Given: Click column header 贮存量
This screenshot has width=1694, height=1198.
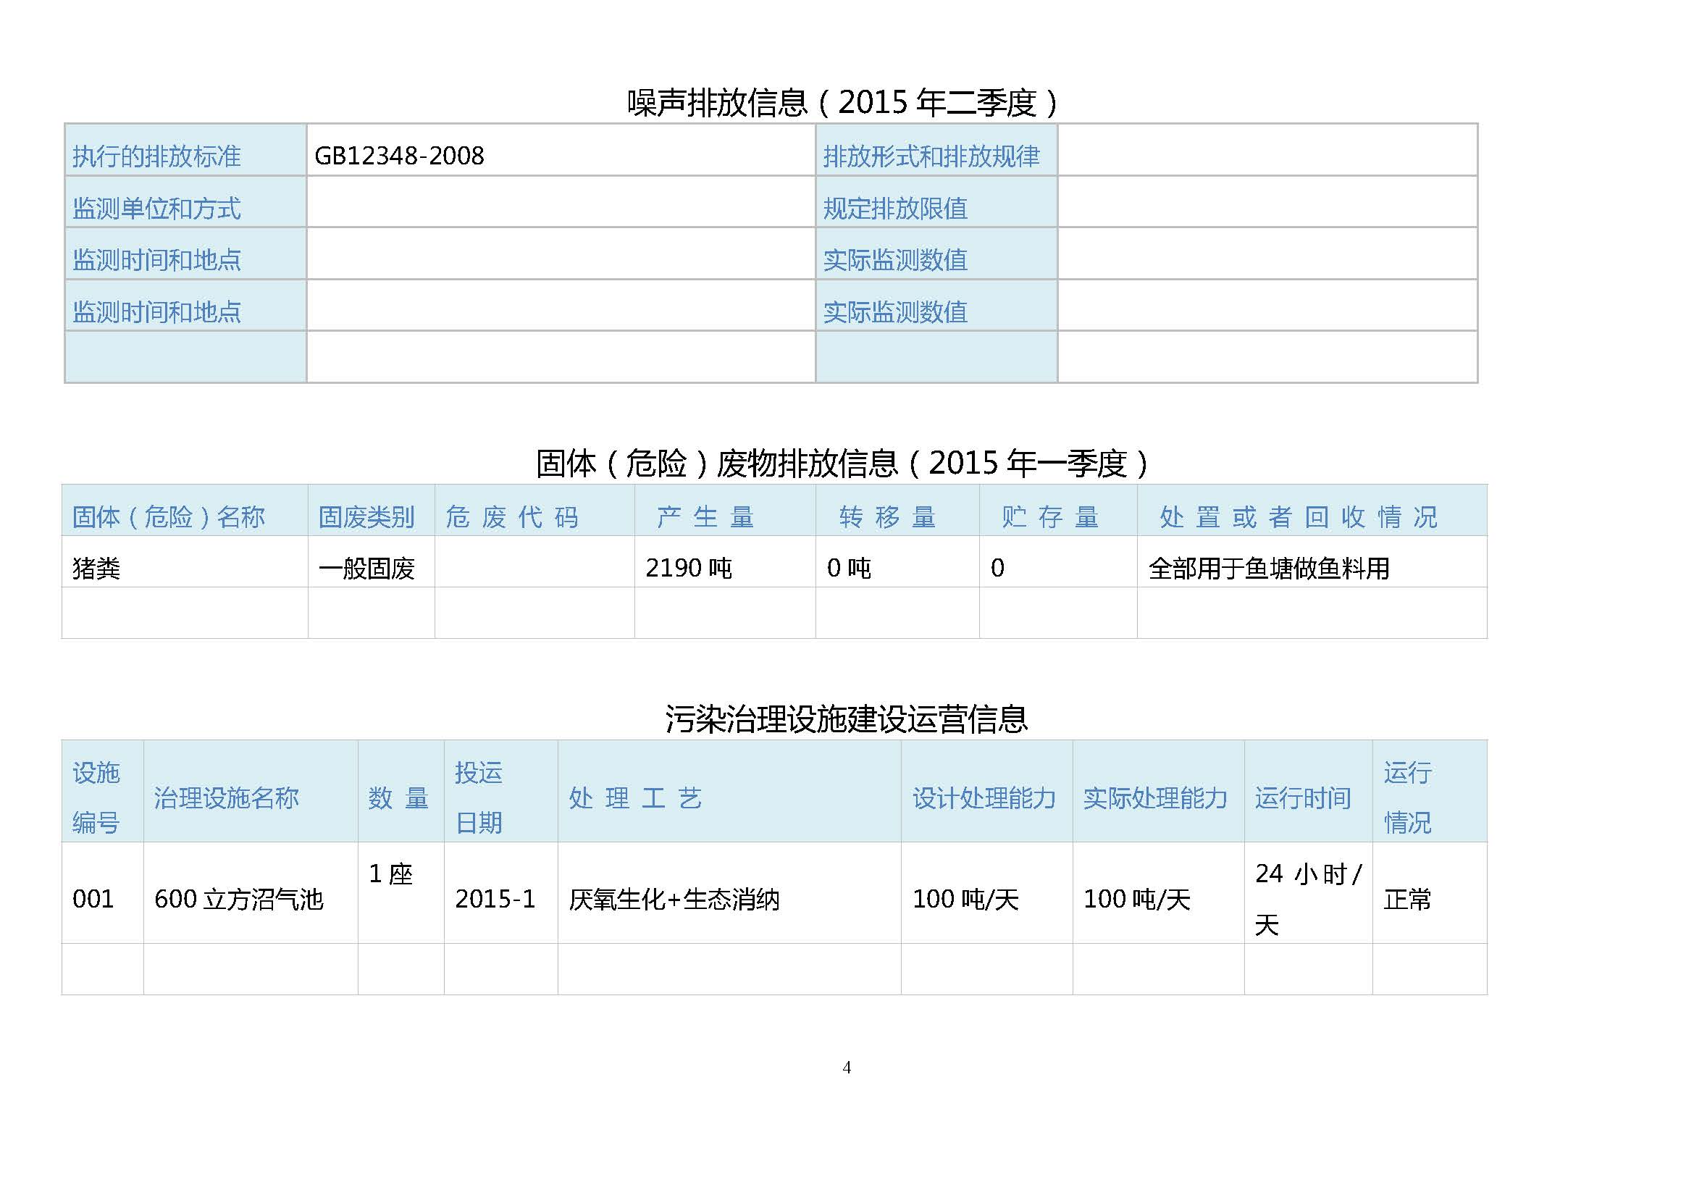Looking at the screenshot, I should (1051, 516).
